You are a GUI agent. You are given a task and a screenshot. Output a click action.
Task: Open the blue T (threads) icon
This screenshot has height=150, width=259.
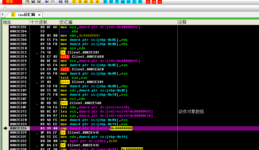(117, 2)
